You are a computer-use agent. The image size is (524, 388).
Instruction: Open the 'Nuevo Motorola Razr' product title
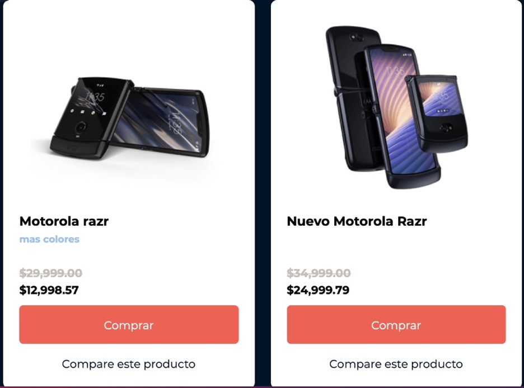(357, 221)
